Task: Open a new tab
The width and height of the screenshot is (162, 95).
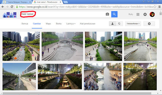Action: tap(66, 2)
